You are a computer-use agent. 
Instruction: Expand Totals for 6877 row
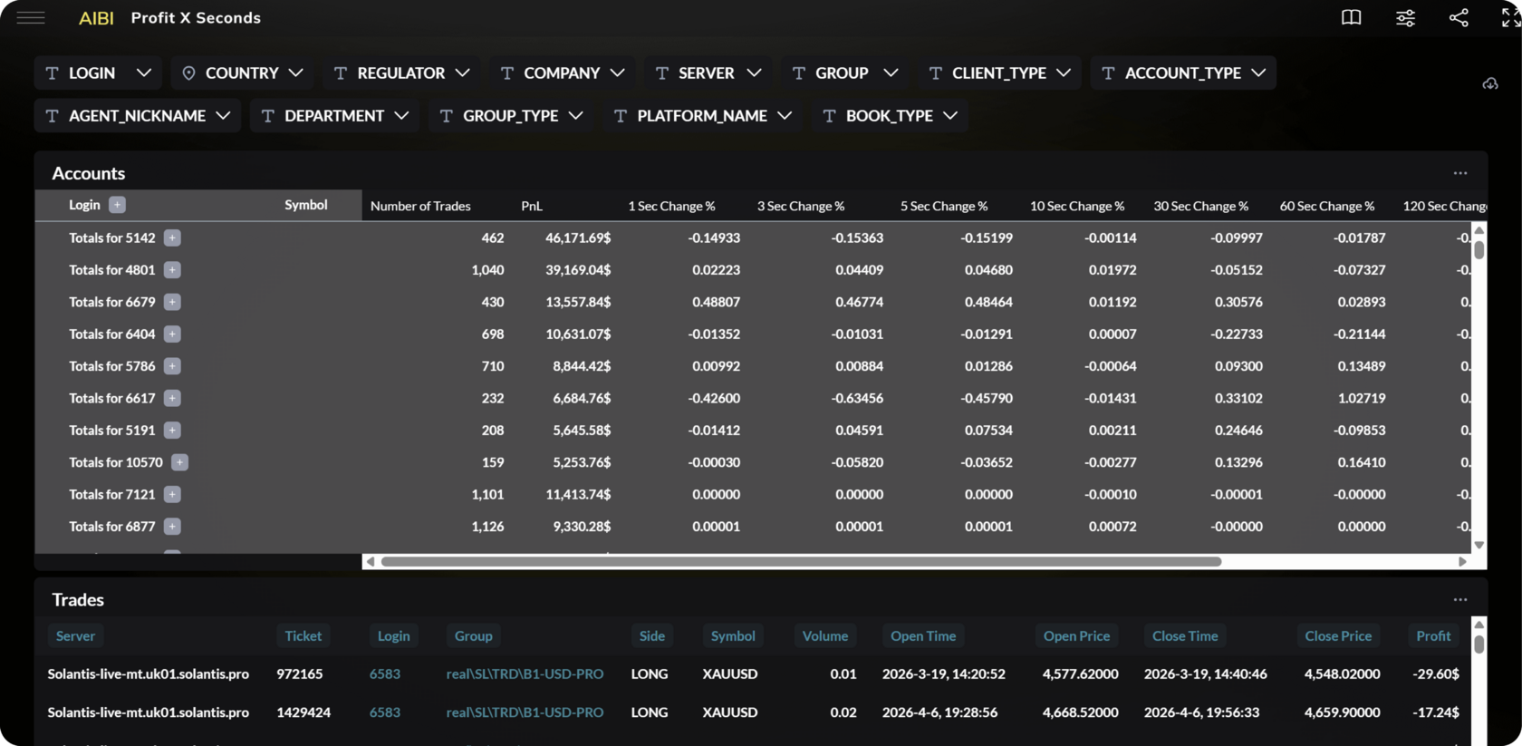point(172,527)
